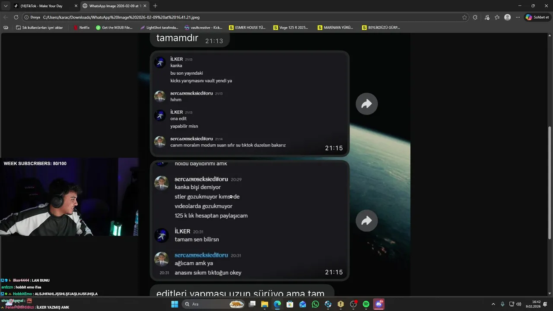Click forward arrow on first chat screenshot
The width and height of the screenshot is (553, 311).
point(367,104)
